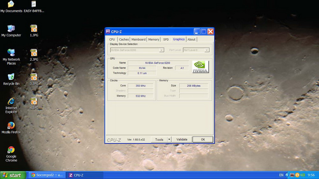Minimize the CPU-Z window
Viewport: 319px width, 179px height.
(197, 32)
